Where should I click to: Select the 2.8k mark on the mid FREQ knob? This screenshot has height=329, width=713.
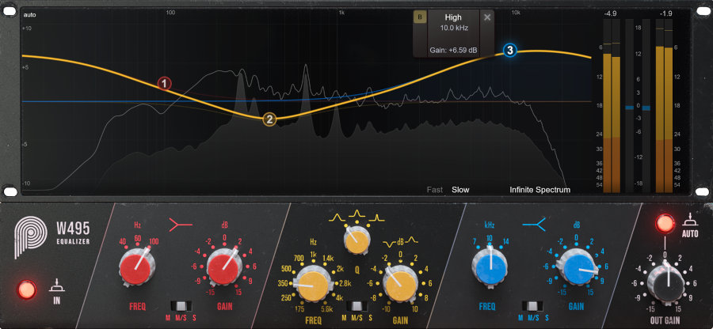tap(345, 284)
